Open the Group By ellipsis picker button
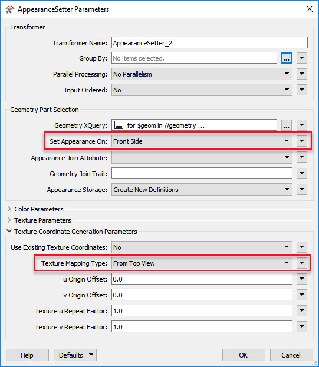The image size is (319, 367). pyautogui.click(x=286, y=58)
